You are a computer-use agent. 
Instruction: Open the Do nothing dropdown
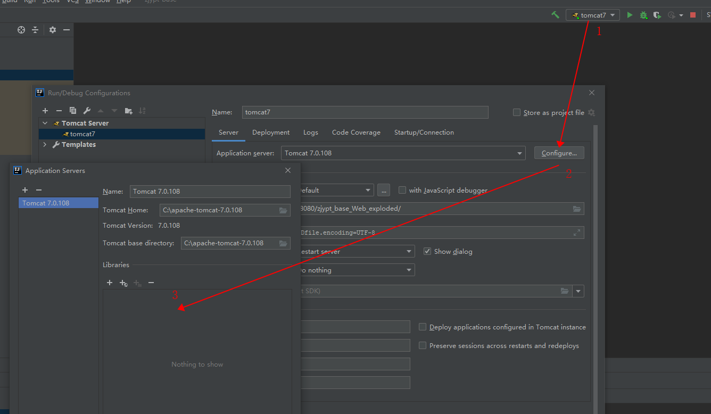click(409, 270)
